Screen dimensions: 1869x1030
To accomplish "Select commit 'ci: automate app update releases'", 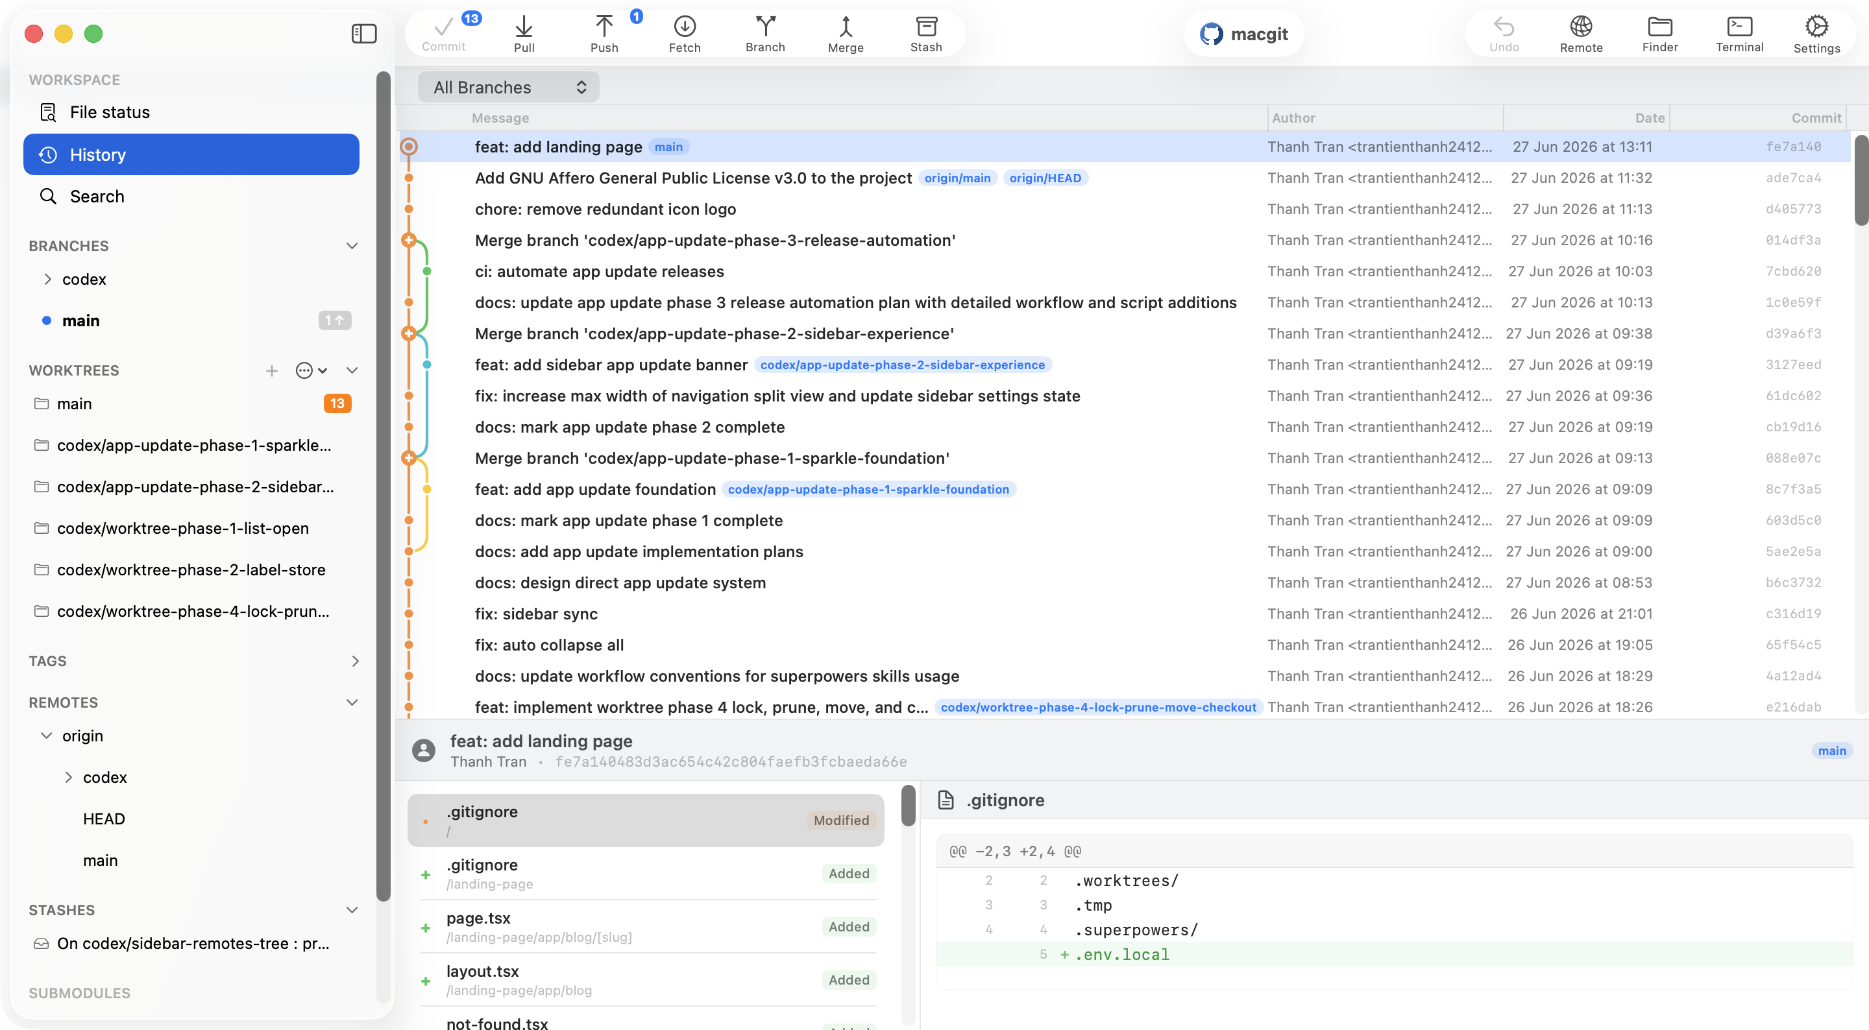I will pos(1123,271).
